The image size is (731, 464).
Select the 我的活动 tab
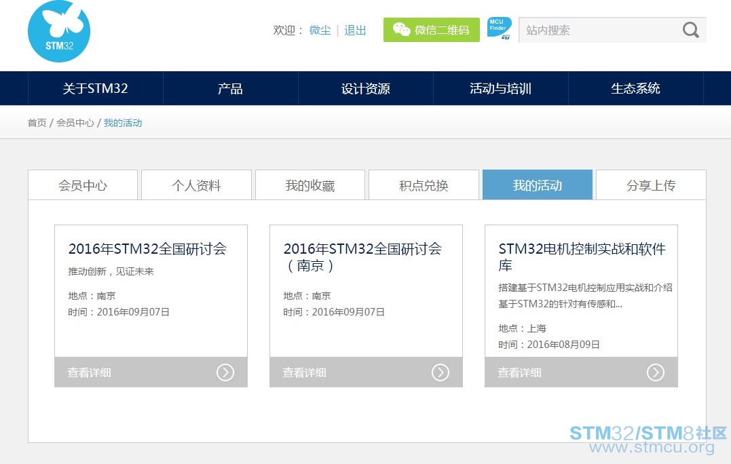tap(538, 185)
